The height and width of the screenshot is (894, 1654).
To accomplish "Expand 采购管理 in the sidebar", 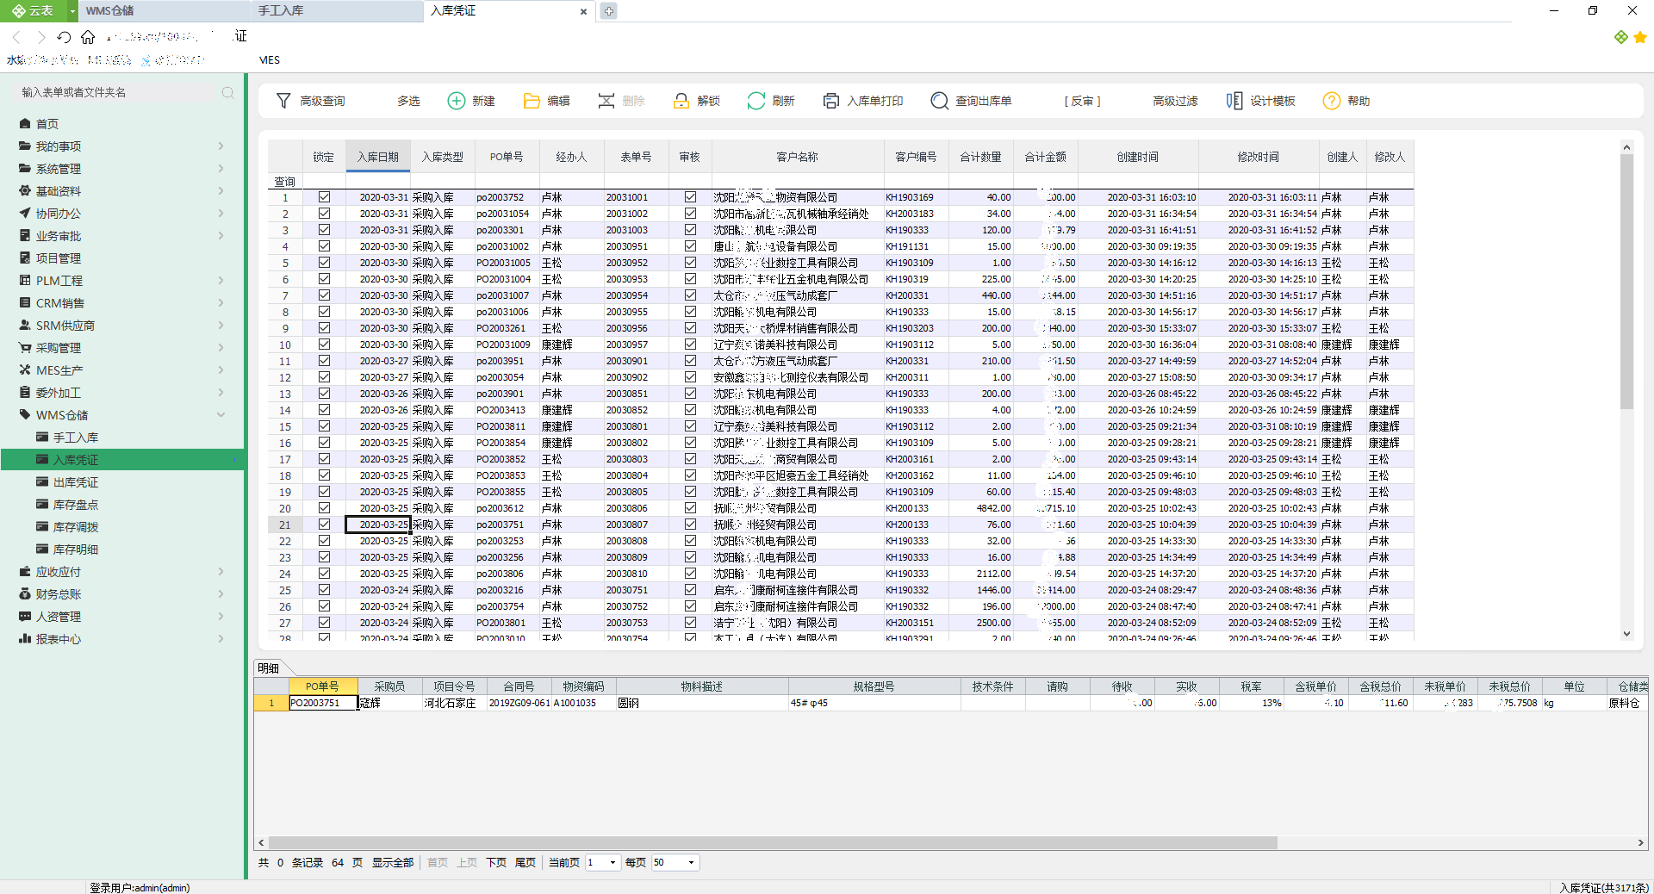I will (221, 348).
